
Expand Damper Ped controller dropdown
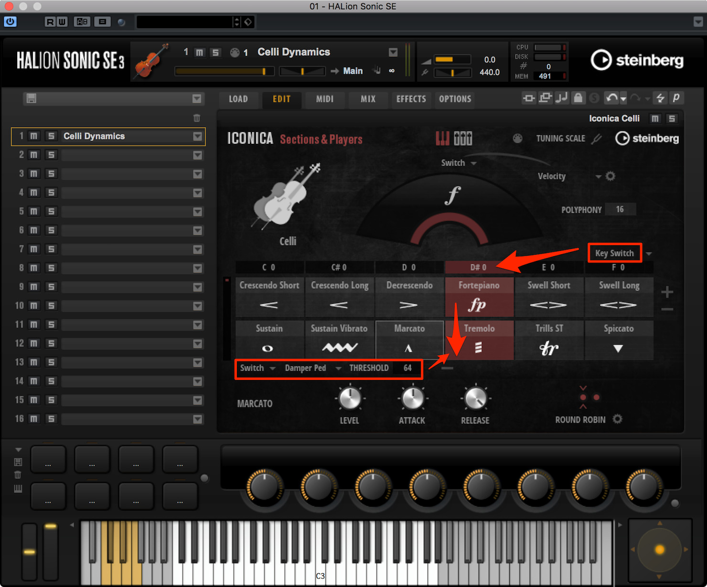338,368
